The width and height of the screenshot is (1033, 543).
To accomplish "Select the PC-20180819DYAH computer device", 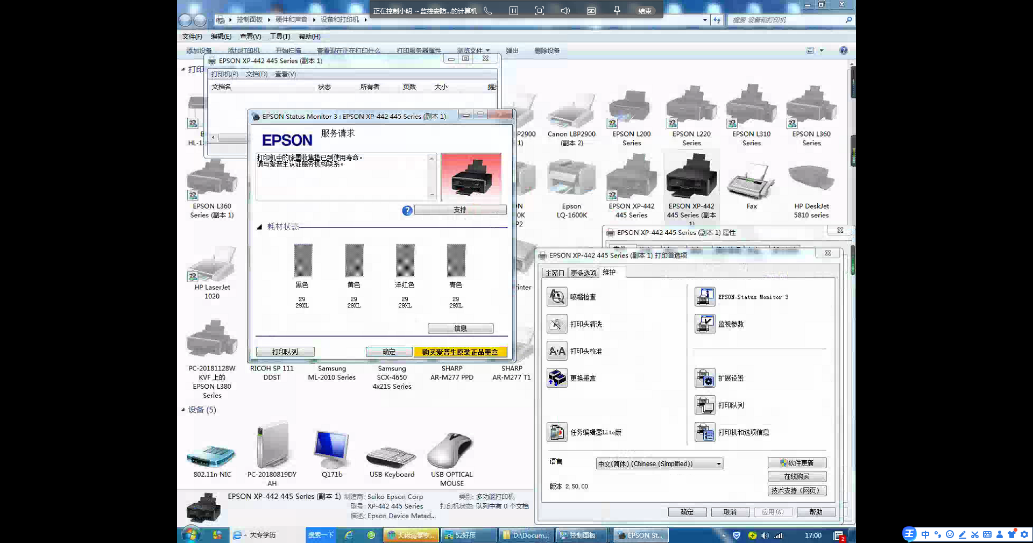I will coord(272,454).
